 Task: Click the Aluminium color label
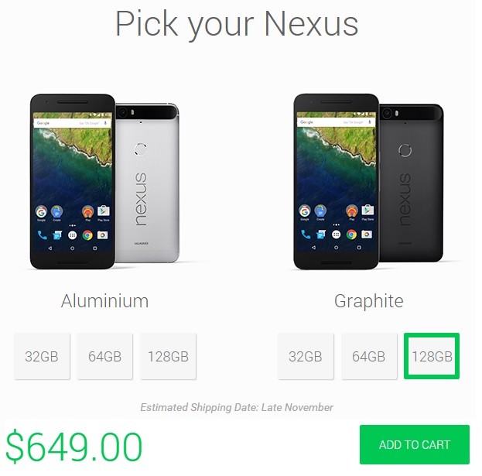[x=104, y=301]
